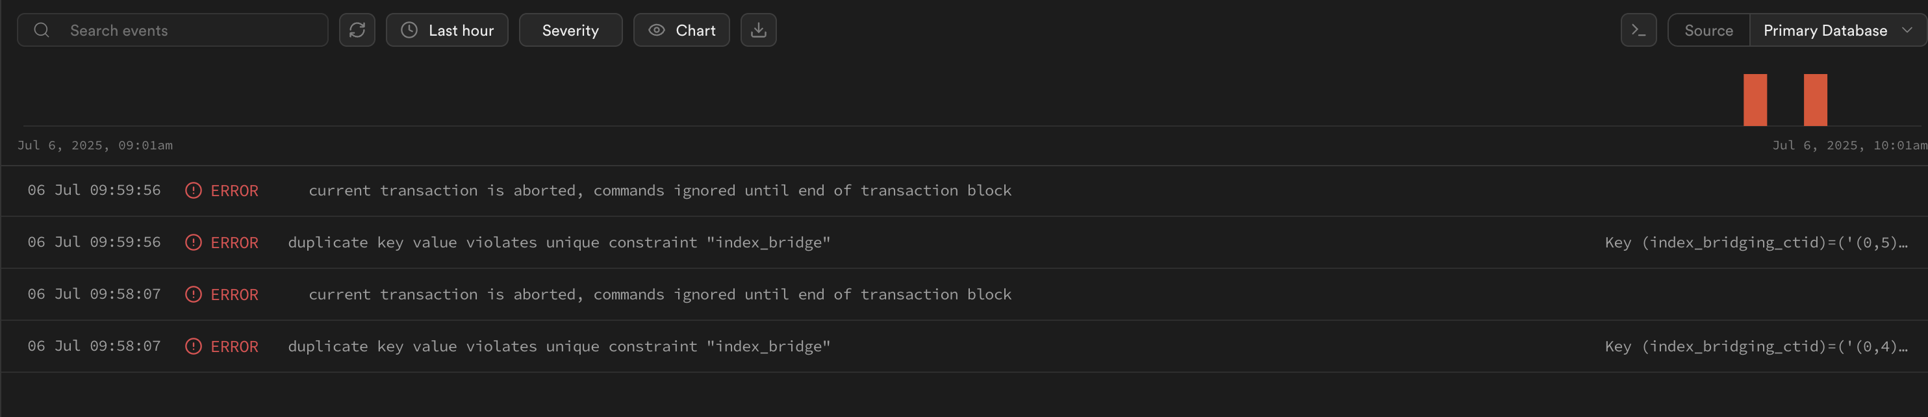Click the left orange chart bar
The height and width of the screenshot is (417, 1928).
[x=1755, y=99]
